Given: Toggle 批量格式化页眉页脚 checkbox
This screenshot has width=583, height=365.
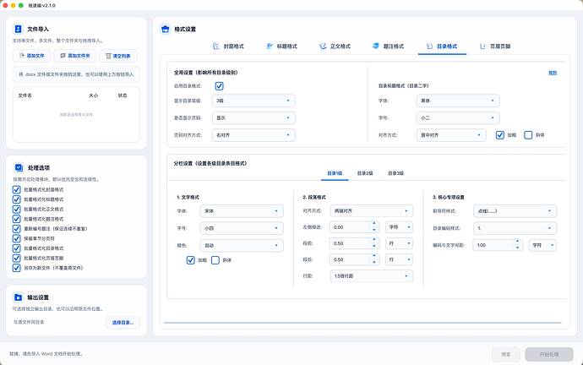Looking at the screenshot, I should [x=16, y=258].
